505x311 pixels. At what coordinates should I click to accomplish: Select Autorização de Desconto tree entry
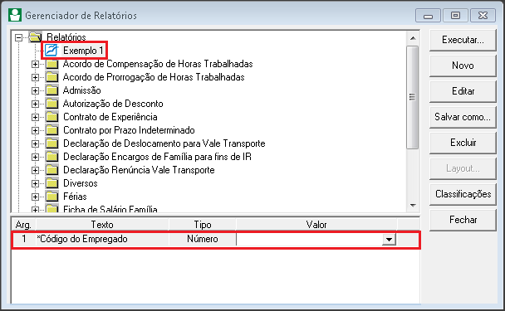click(x=113, y=104)
